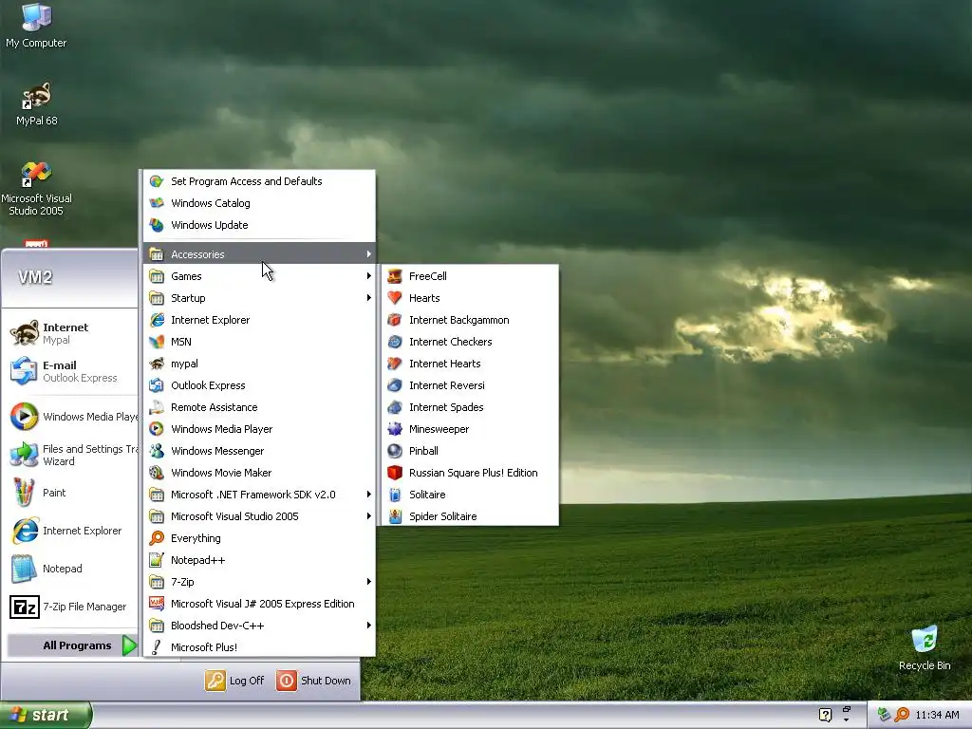972x729 pixels.
Task: Expand the Games folder
Action: pos(259,276)
